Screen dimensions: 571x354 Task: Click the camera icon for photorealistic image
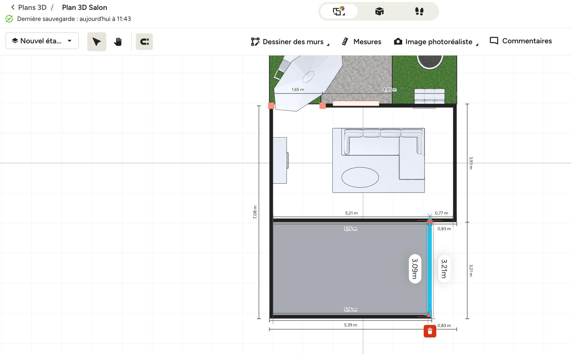coord(398,42)
